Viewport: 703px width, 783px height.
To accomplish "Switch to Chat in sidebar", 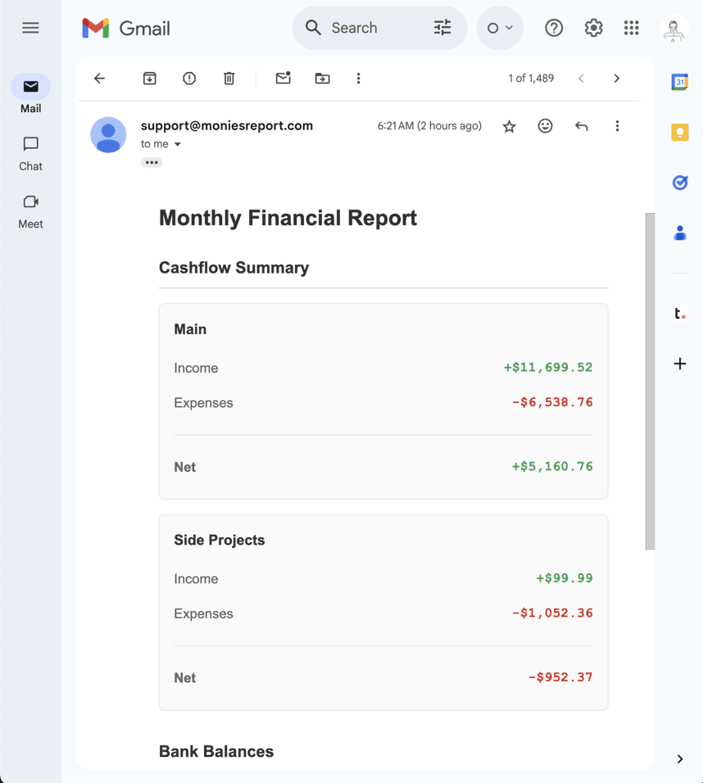I will pyautogui.click(x=30, y=154).
